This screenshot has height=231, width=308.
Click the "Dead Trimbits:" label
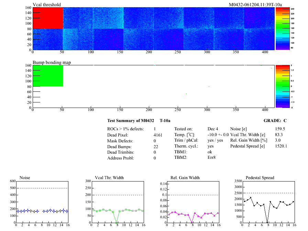121,152
